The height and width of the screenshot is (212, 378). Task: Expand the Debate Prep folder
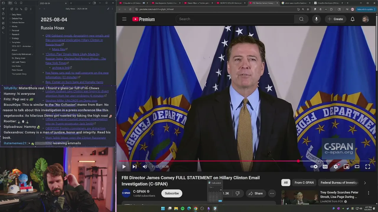17,19
